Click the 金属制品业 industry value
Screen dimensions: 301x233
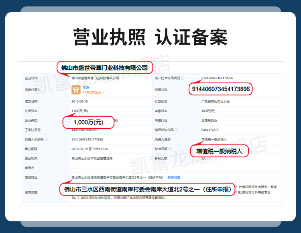209,120
